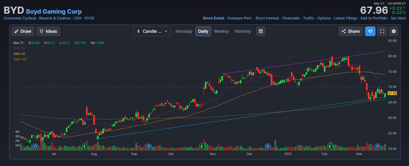The width and height of the screenshot is (409, 166).
Task: Select the Daily timeframe tab
Action: point(203,31)
